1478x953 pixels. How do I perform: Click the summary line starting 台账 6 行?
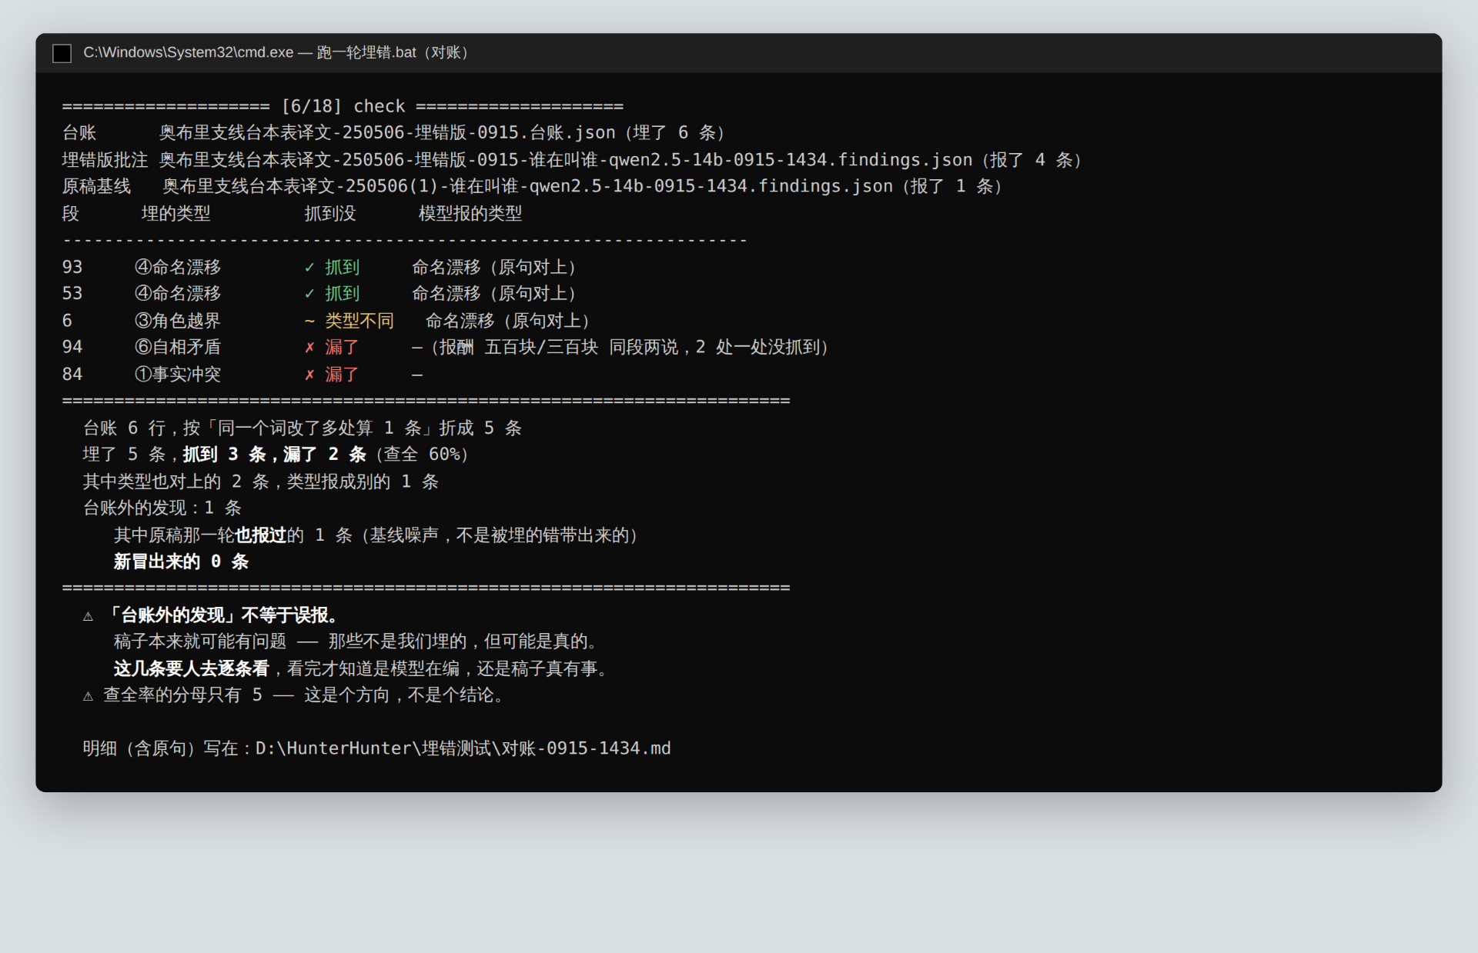(303, 428)
